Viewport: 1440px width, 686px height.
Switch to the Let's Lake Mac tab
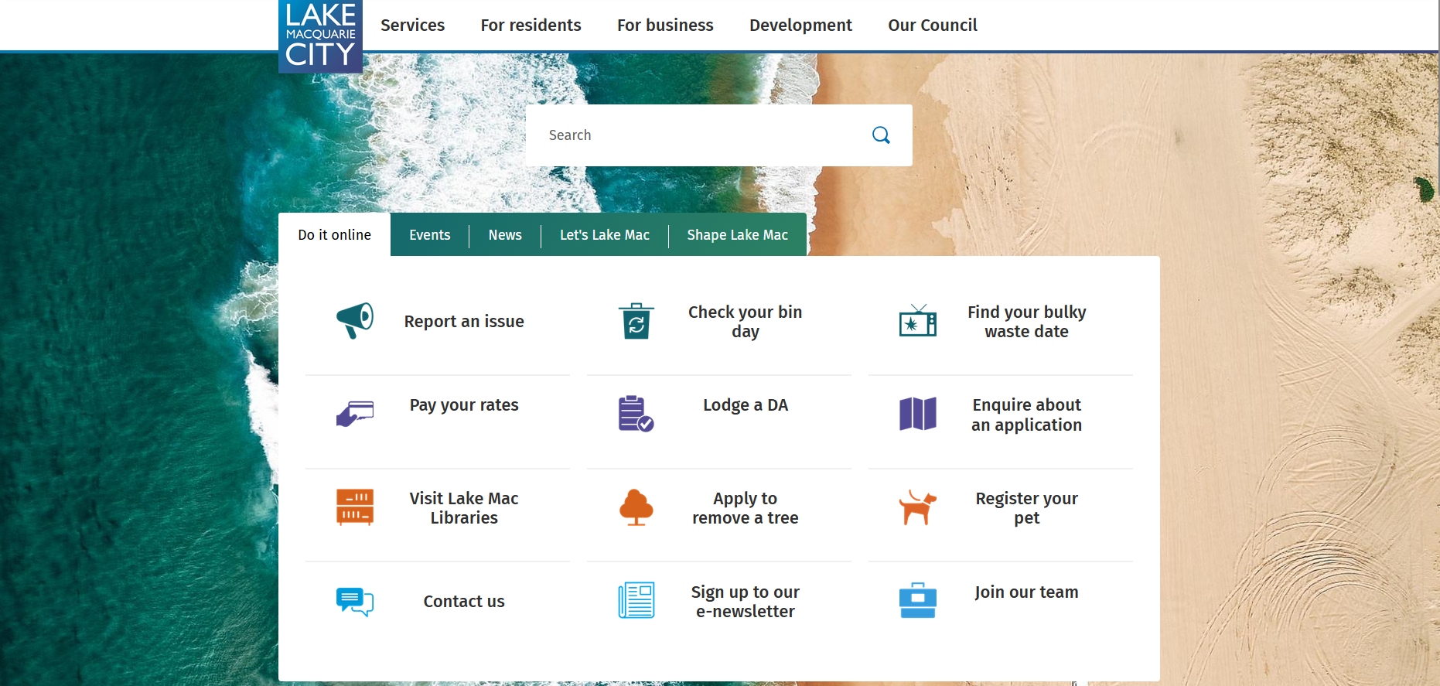coord(605,234)
